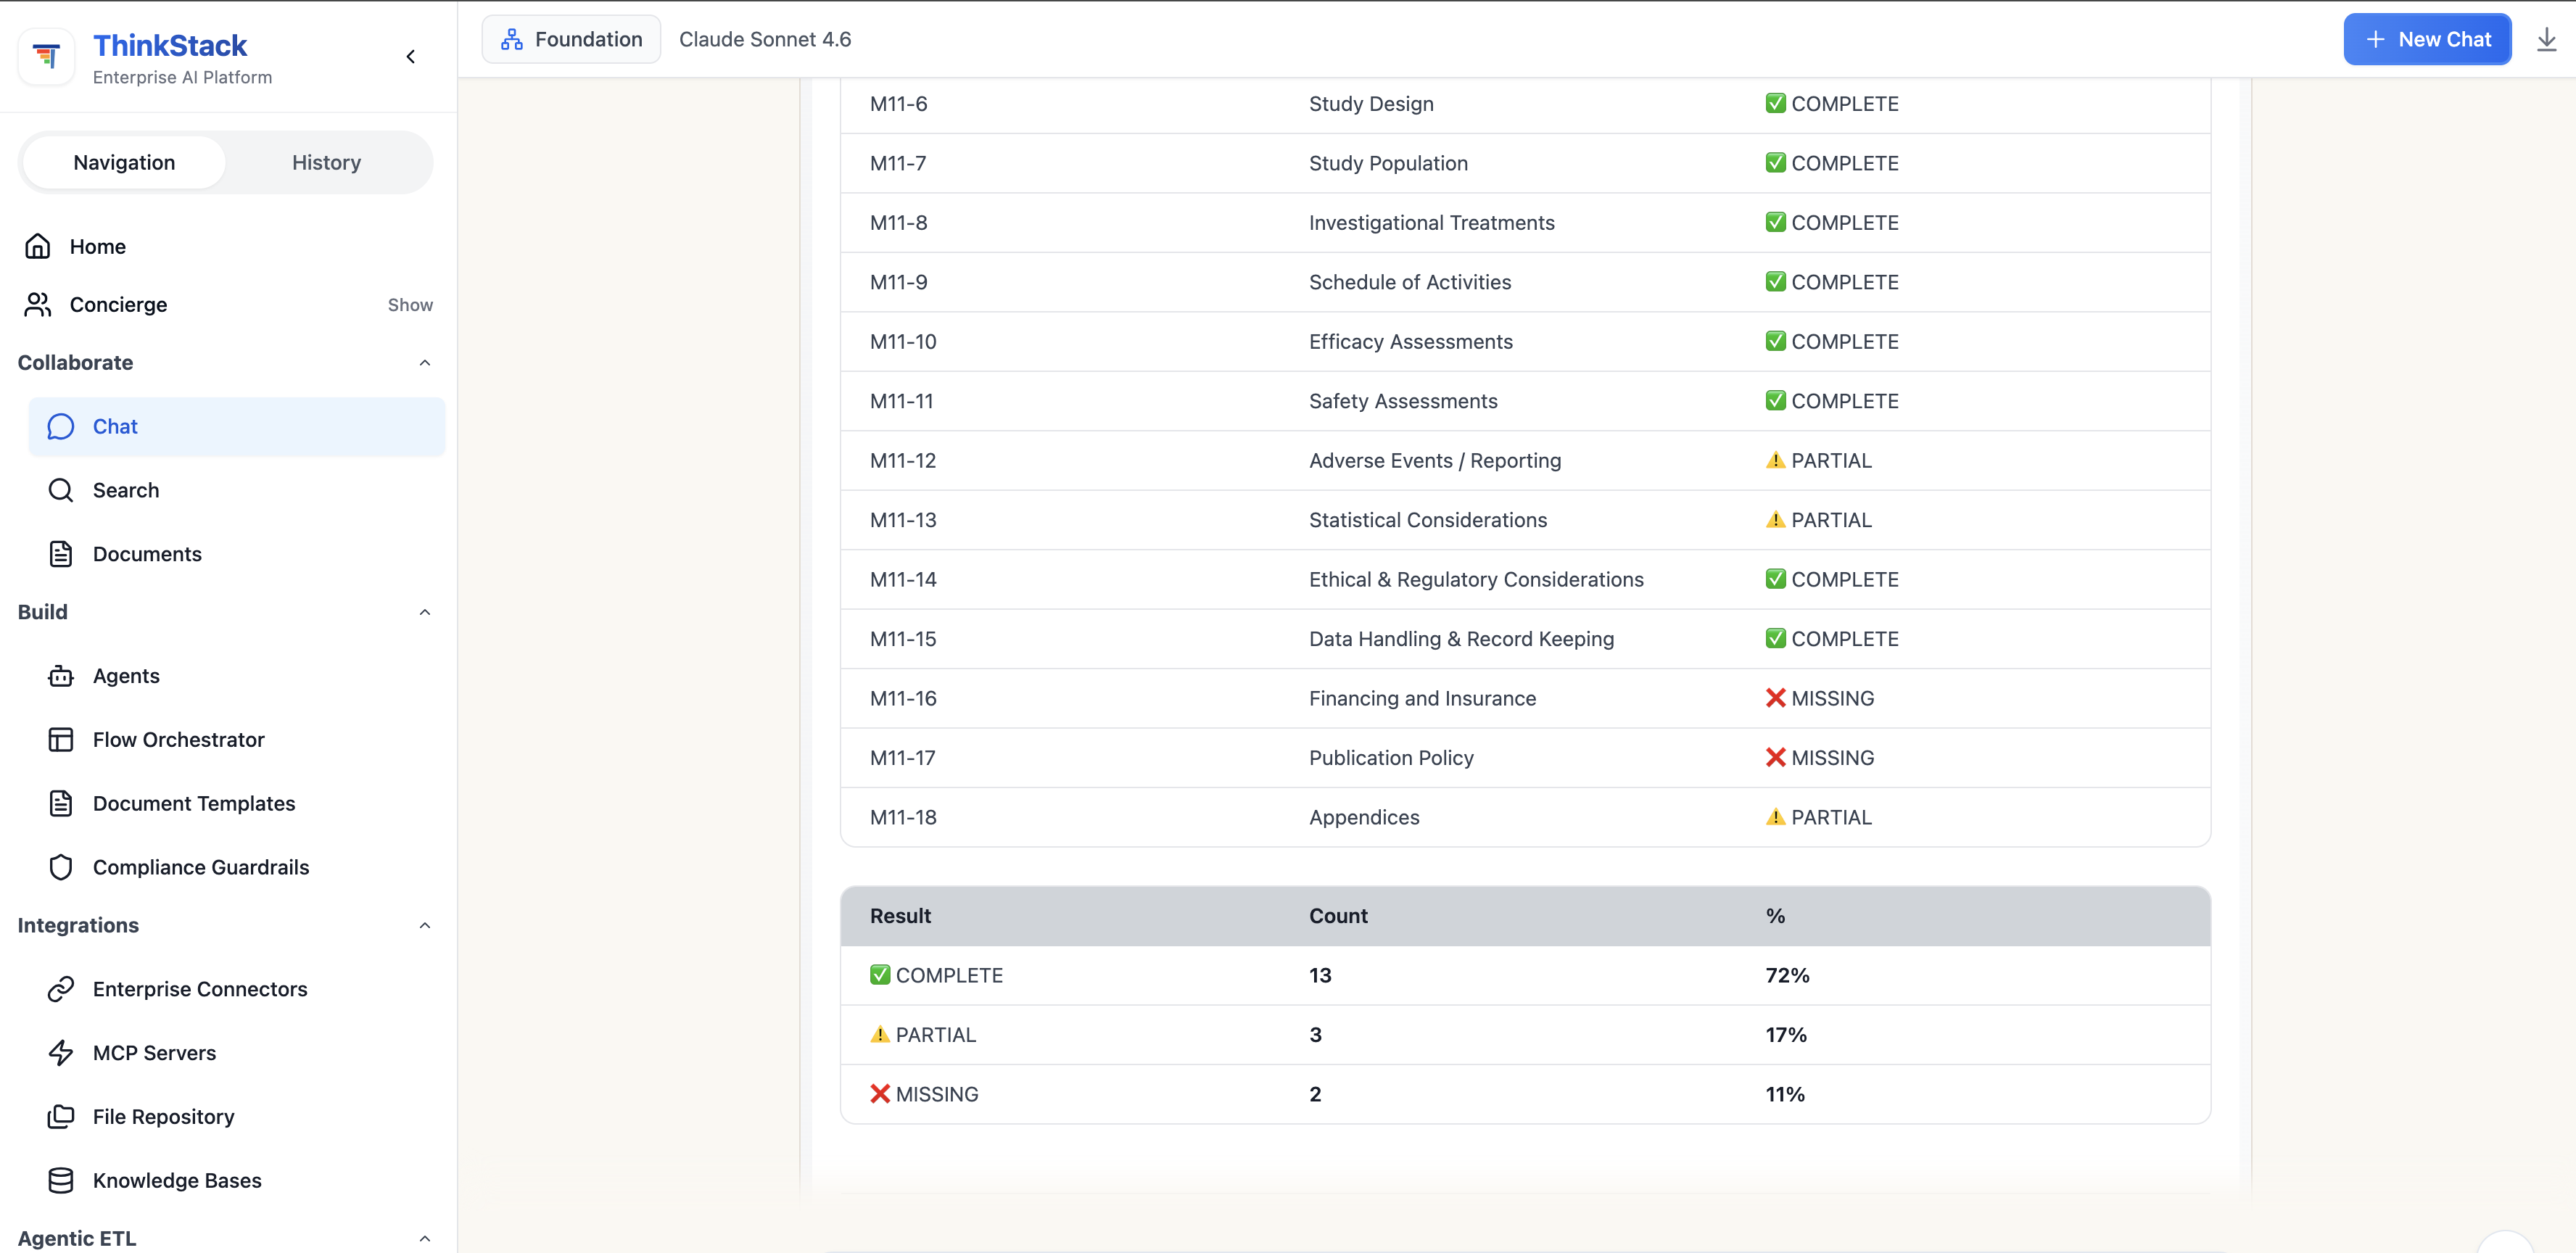Click the Search magnifier icon
Screen dimensions: 2576x1253
point(61,490)
